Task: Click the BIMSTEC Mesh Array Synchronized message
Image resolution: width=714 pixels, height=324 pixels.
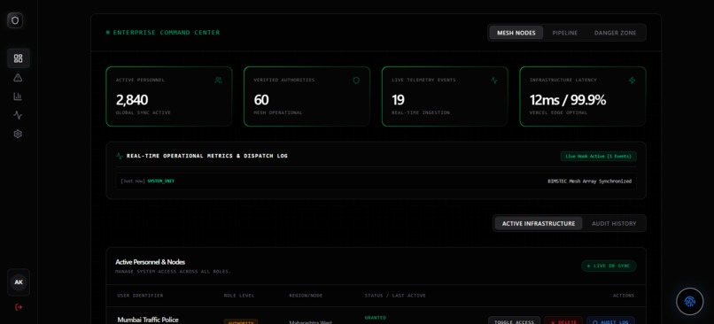Action: (x=589, y=181)
